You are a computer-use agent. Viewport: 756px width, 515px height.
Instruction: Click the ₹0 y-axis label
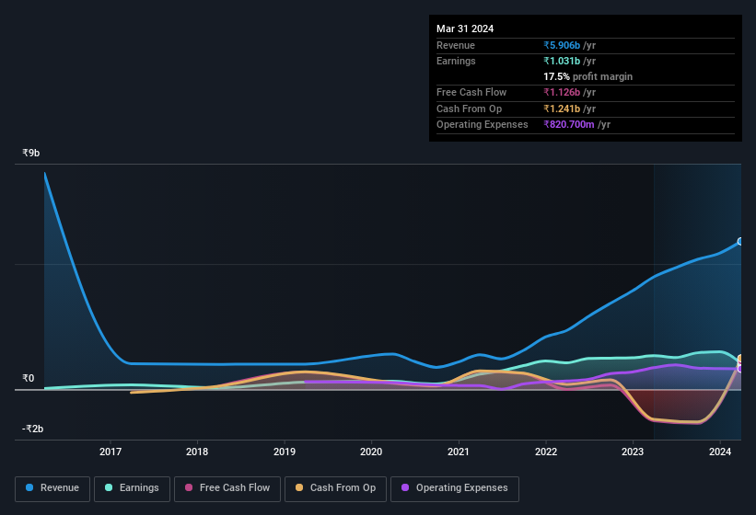coord(28,378)
